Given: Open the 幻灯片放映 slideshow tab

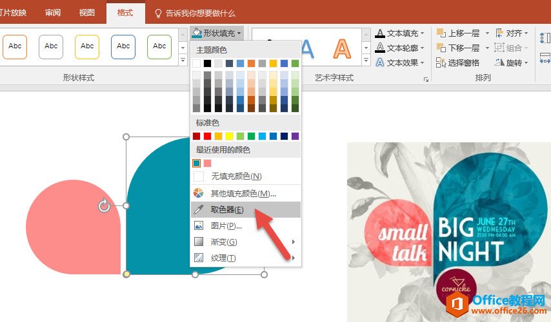Looking at the screenshot, I should click(13, 13).
